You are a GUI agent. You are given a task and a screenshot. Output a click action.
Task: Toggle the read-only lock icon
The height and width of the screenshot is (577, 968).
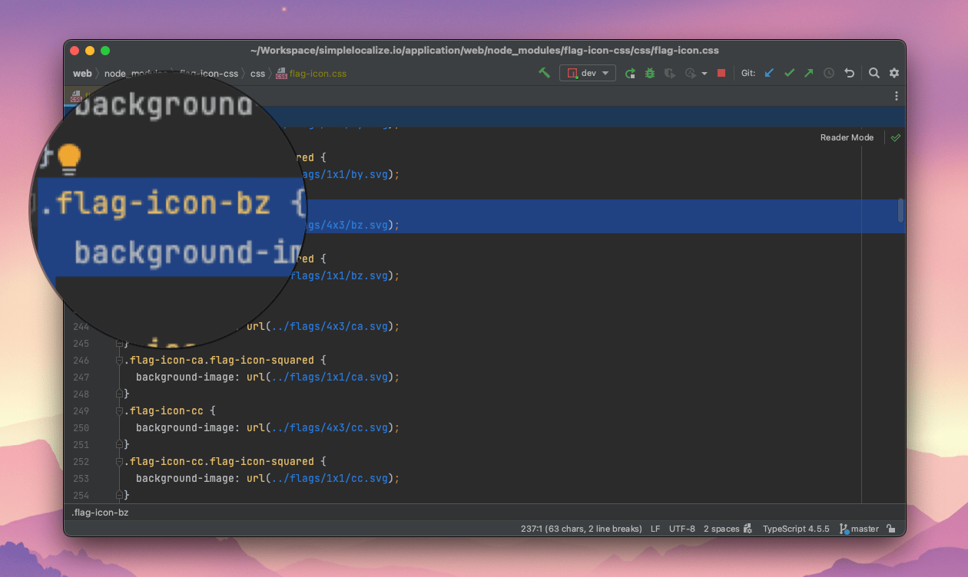tap(890, 529)
